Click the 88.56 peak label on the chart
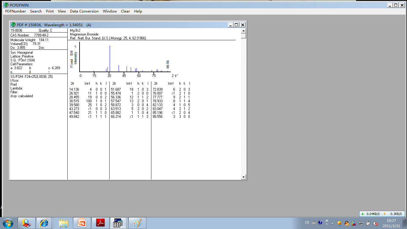Screen dimensions: 407x229 168,64
